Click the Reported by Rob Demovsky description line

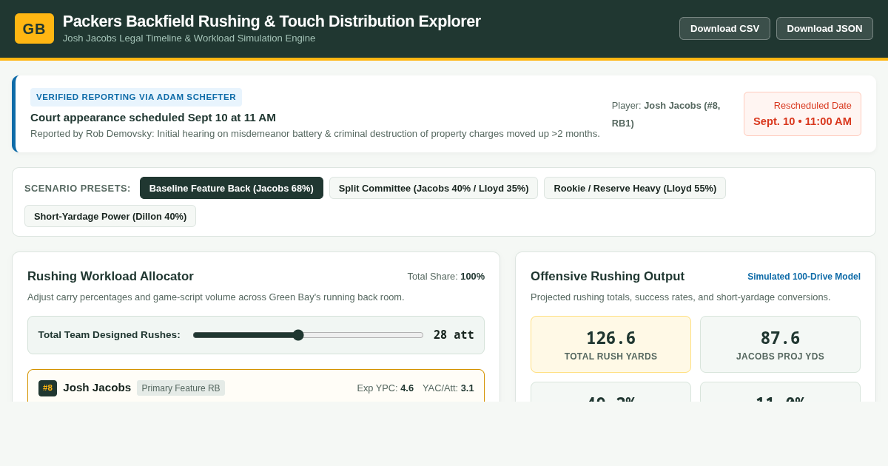tap(315, 134)
